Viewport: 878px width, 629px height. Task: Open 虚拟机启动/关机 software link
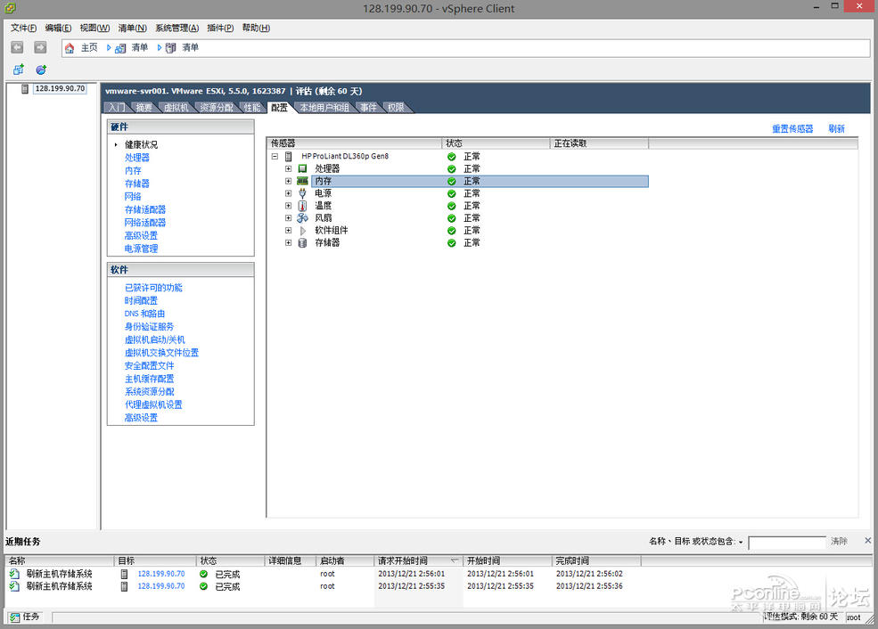154,339
